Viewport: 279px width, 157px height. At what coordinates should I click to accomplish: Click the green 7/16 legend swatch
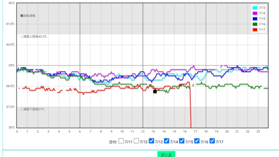click(x=255, y=24)
